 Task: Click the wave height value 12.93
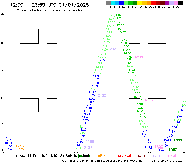82,133
